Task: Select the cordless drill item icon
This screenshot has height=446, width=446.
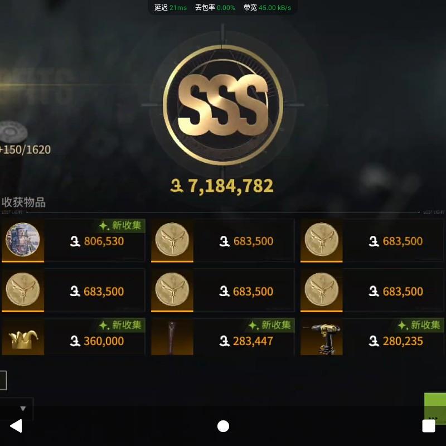Action: (322, 337)
